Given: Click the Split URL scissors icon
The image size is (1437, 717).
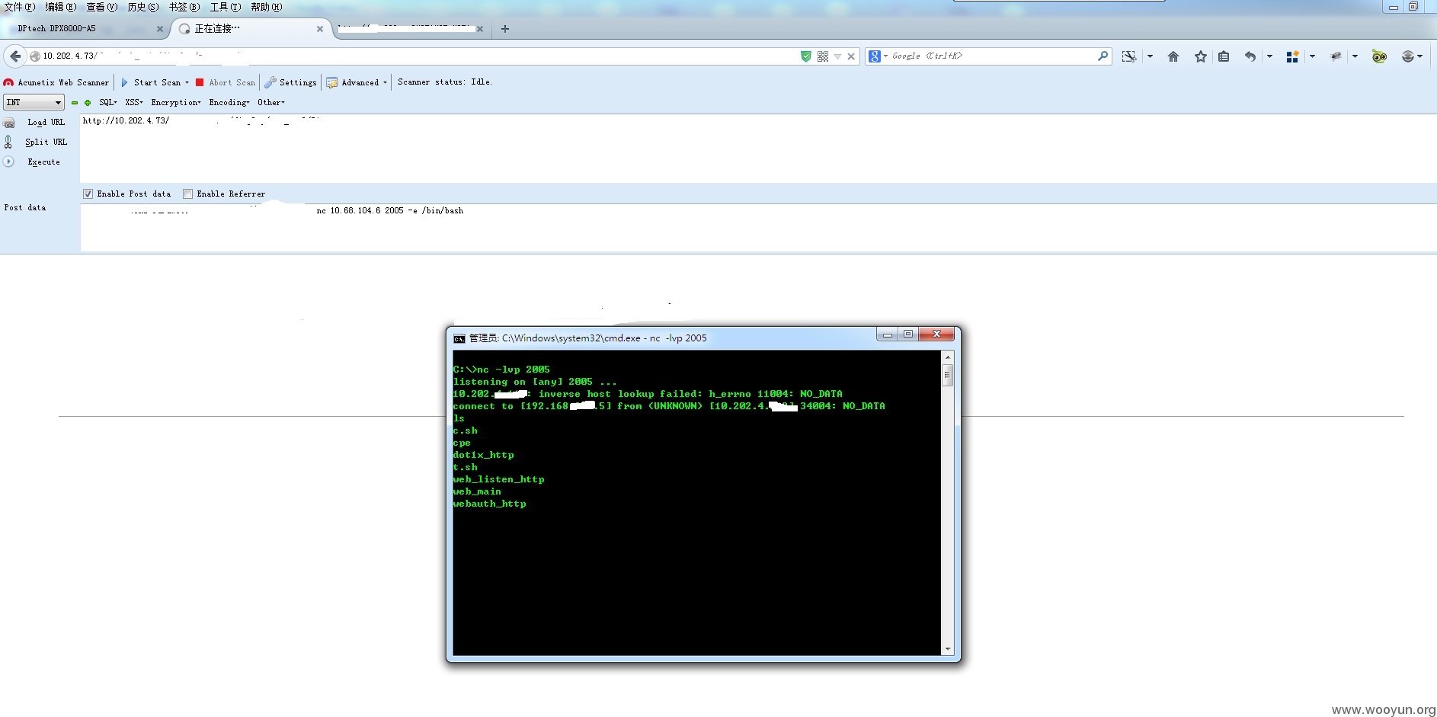Looking at the screenshot, I should click(8, 142).
